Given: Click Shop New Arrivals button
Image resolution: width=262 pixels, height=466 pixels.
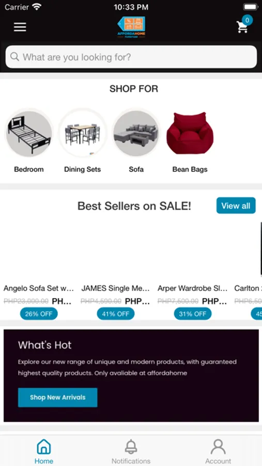Looking at the screenshot, I should pos(57,397).
